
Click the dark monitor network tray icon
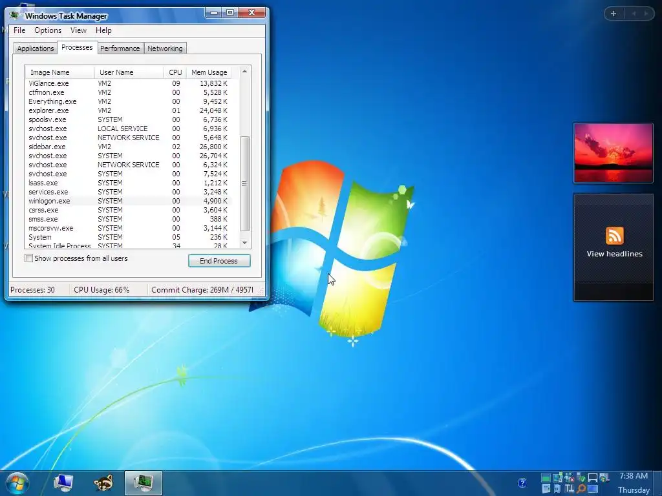[593, 478]
